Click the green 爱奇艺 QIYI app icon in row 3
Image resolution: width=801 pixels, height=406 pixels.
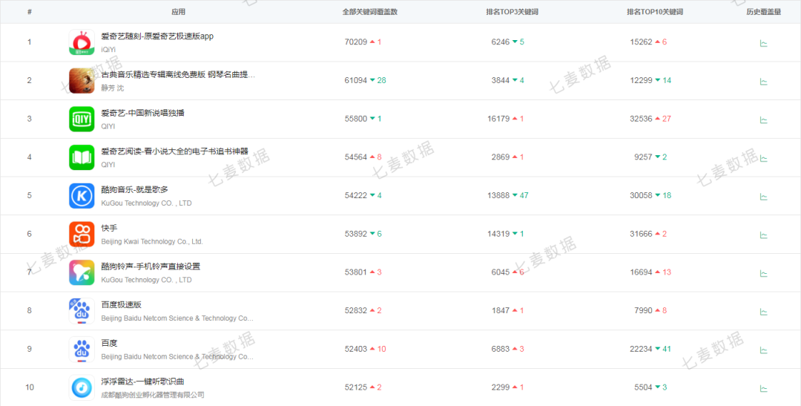[x=82, y=119]
